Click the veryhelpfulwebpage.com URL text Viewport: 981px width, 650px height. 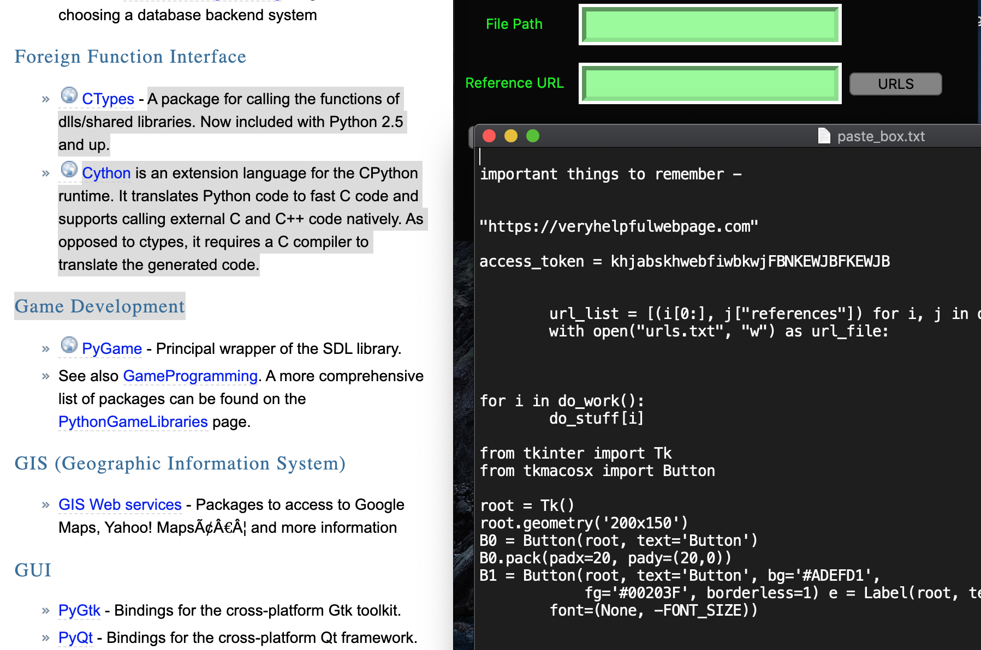pyautogui.click(x=619, y=227)
